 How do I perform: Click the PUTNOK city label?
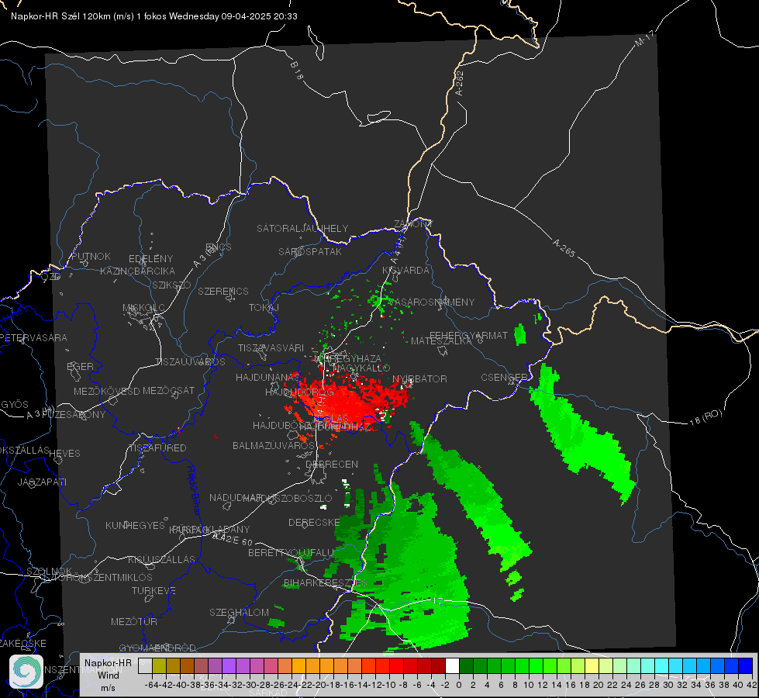click(91, 257)
